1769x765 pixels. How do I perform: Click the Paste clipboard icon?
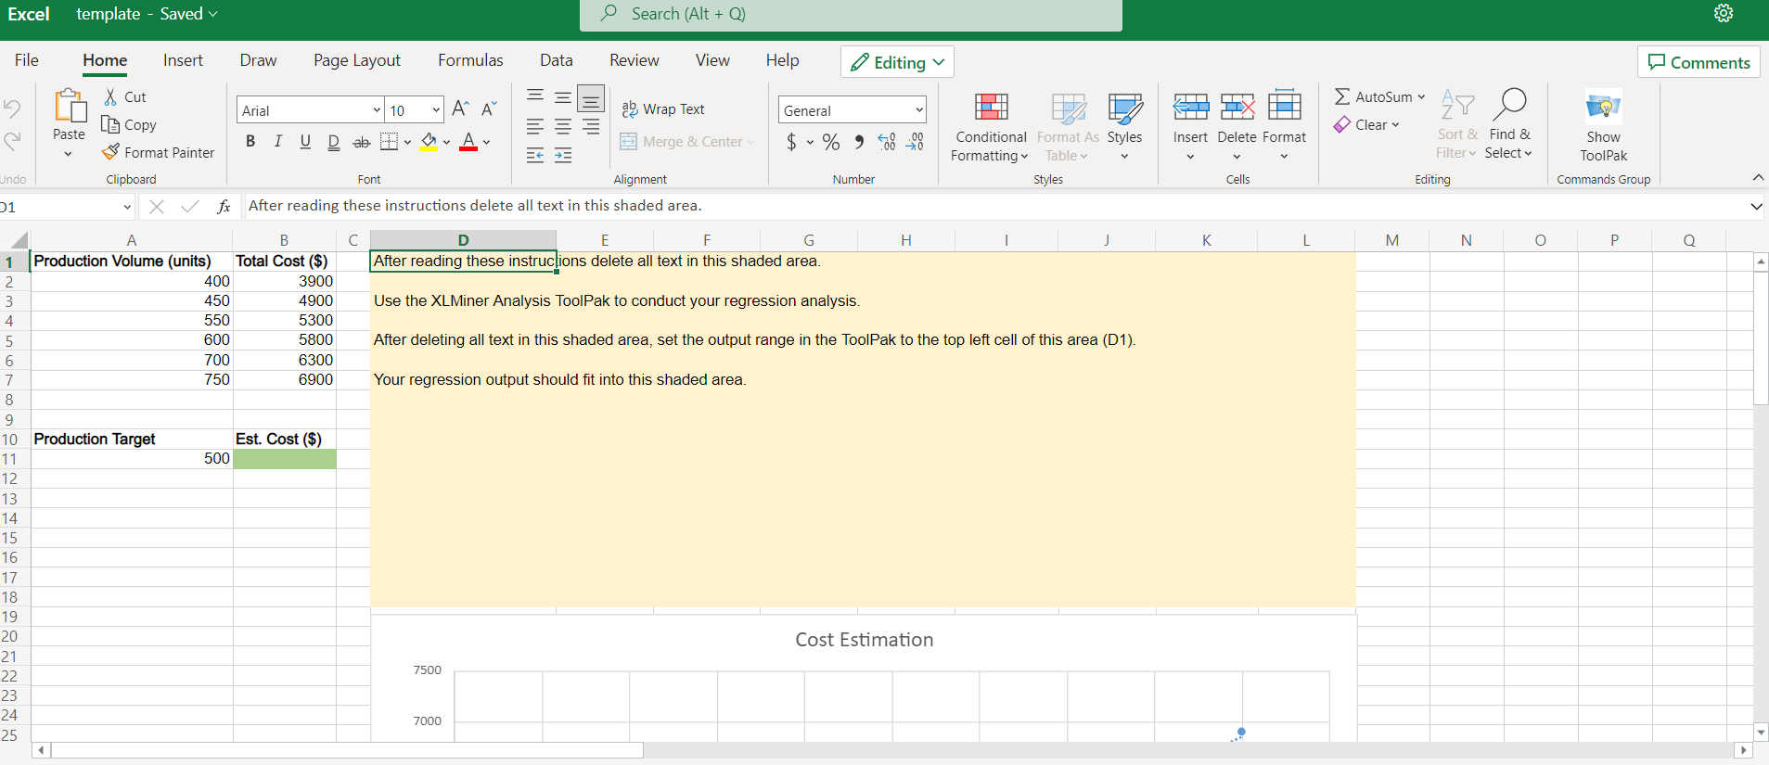[69, 106]
